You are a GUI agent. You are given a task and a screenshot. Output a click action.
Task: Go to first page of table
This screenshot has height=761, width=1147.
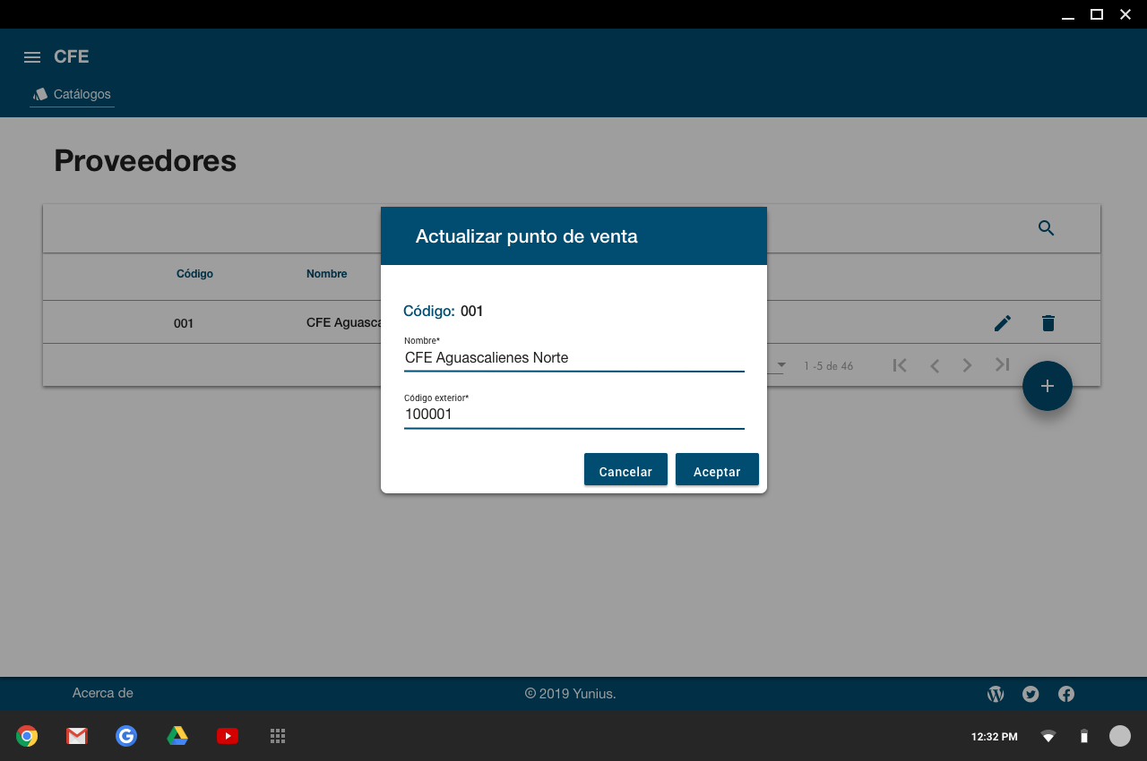click(900, 365)
